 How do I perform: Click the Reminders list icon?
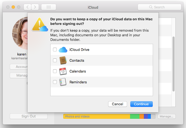(x=63, y=82)
